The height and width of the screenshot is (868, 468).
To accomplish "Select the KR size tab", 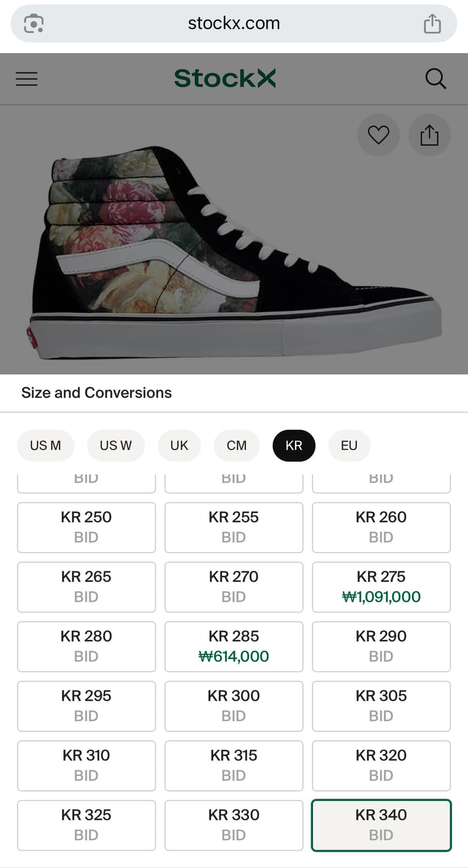I will (294, 446).
